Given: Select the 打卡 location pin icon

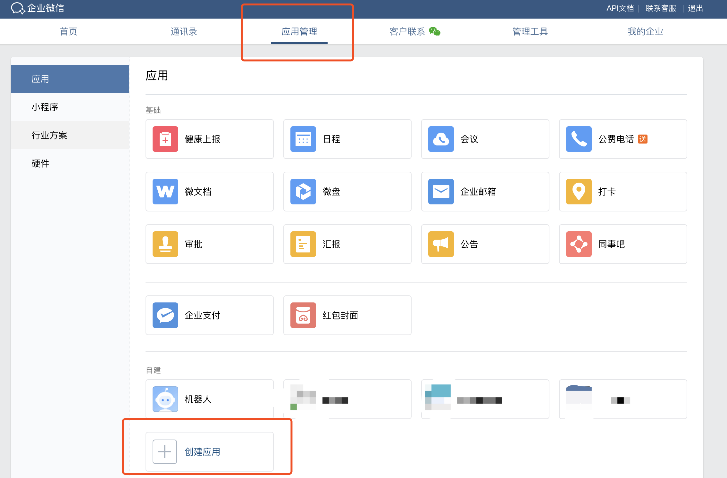Looking at the screenshot, I should tap(579, 192).
